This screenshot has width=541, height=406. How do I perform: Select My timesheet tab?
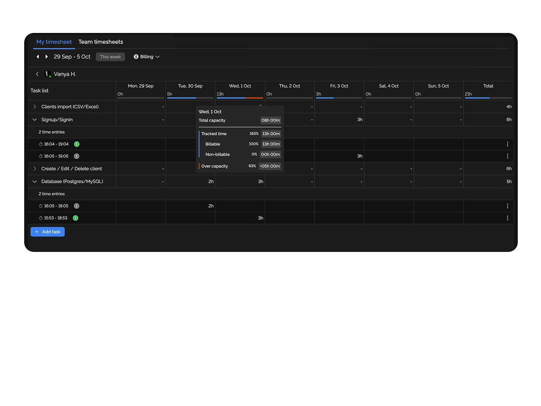click(x=54, y=42)
